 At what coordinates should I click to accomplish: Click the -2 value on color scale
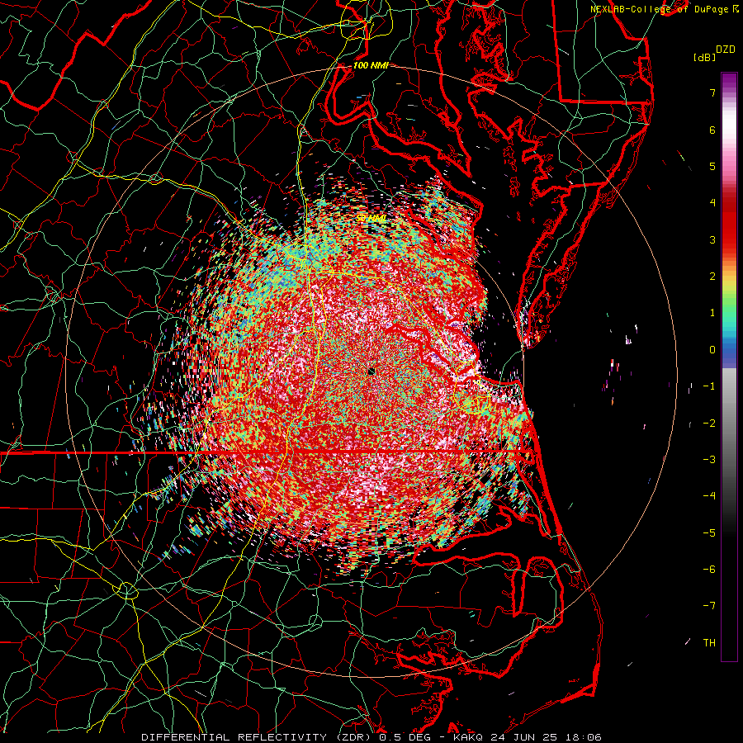[709, 424]
